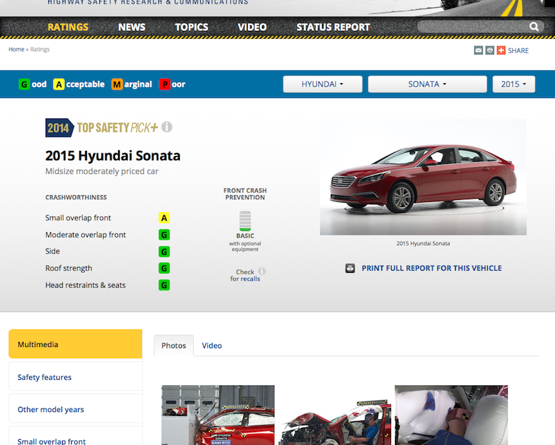The height and width of the screenshot is (445, 555).
Task: Open the HYUNDAI make dropdown
Action: click(x=323, y=84)
